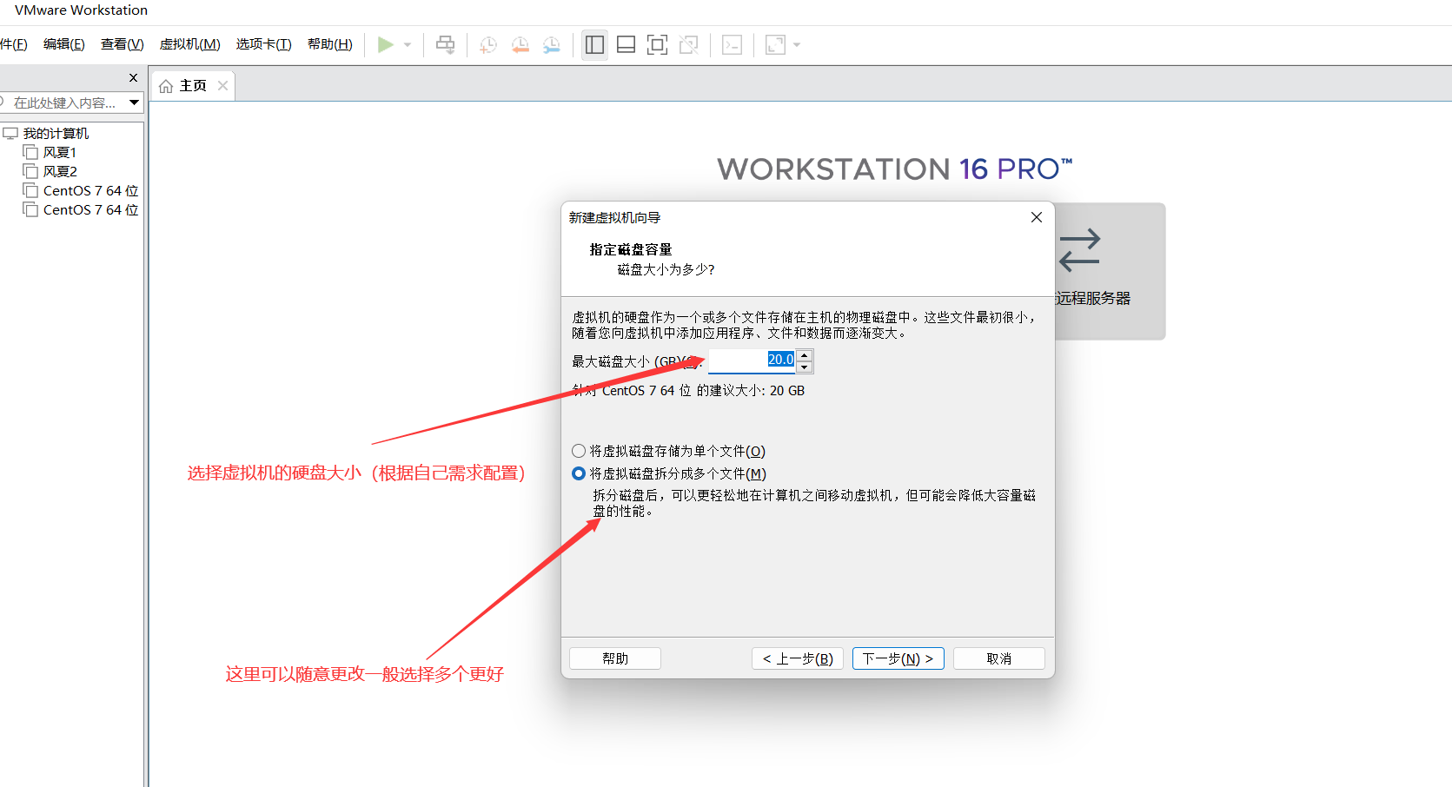Click the 上一步(B) back button
Viewport: 1452px width, 787px height.
click(798, 658)
